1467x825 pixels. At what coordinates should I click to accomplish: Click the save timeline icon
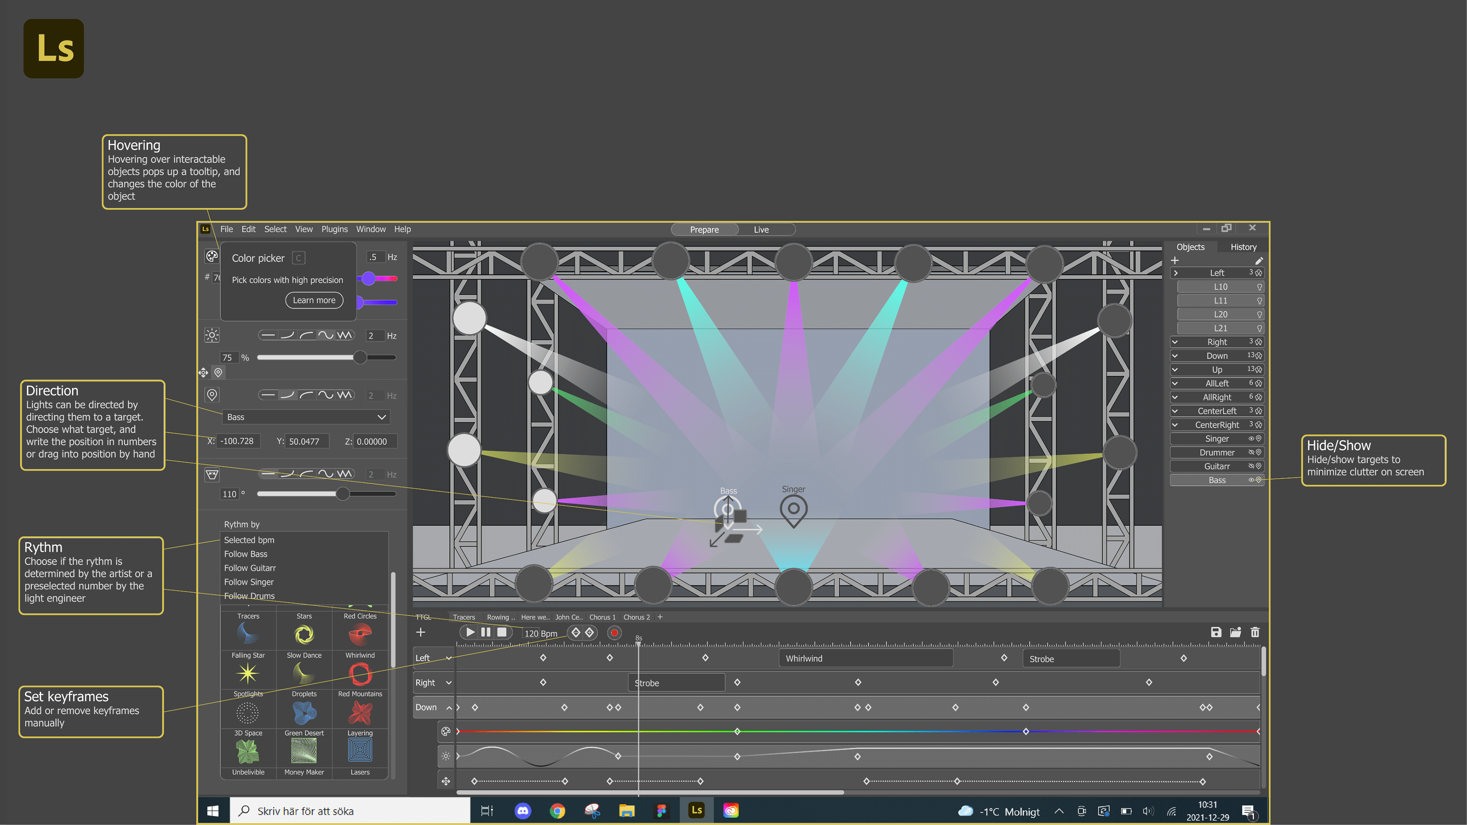click(1216, 632)
